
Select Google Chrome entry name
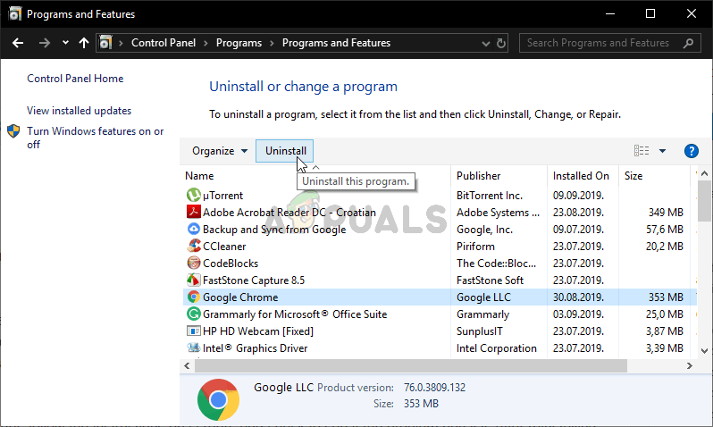pyautogui.click(x=240, y=297)
